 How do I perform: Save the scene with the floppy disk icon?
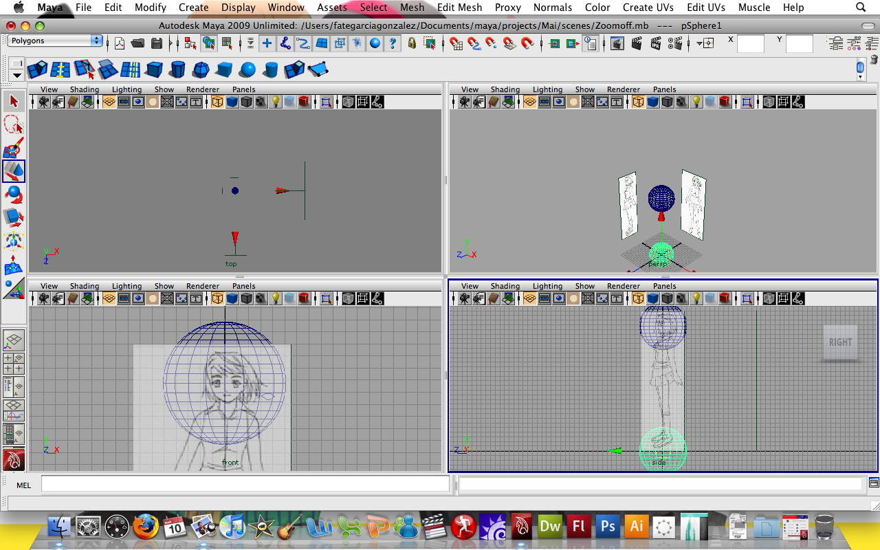(156, 43)
